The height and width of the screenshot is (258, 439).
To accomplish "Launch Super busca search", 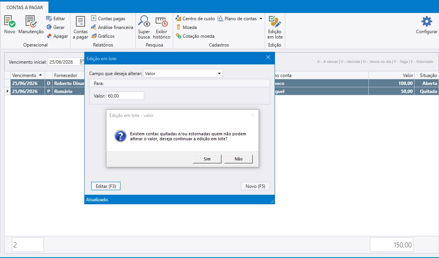I will pos(144,27).
